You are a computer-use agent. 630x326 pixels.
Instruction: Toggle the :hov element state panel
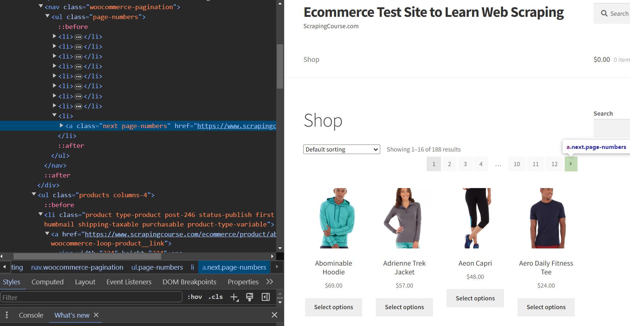(x=194, y=297)
